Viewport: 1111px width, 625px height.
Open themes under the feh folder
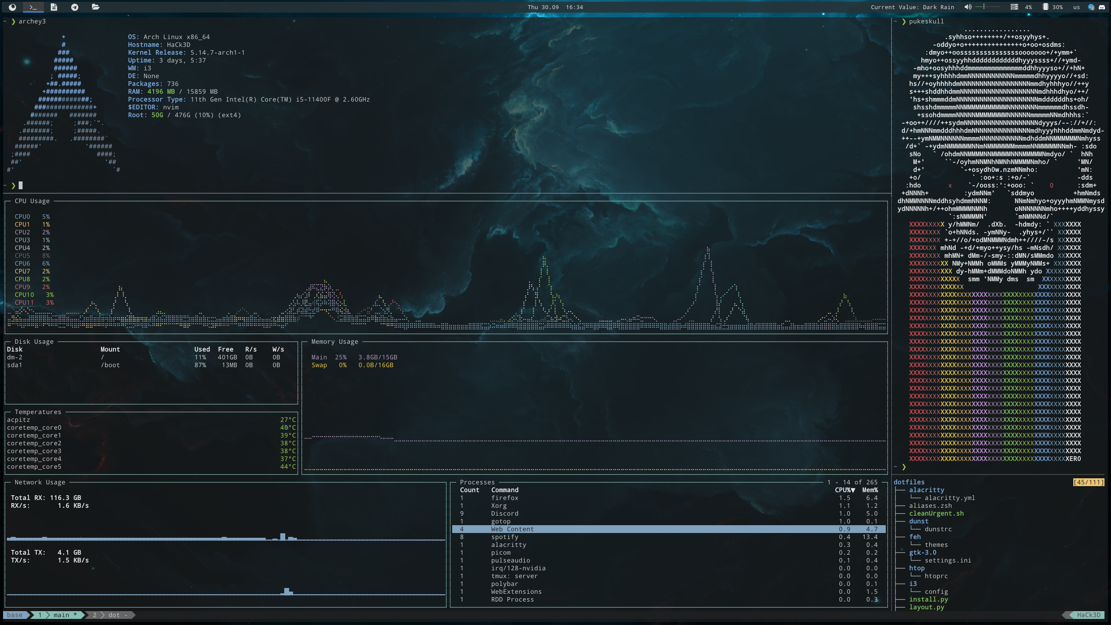[936, 545]
